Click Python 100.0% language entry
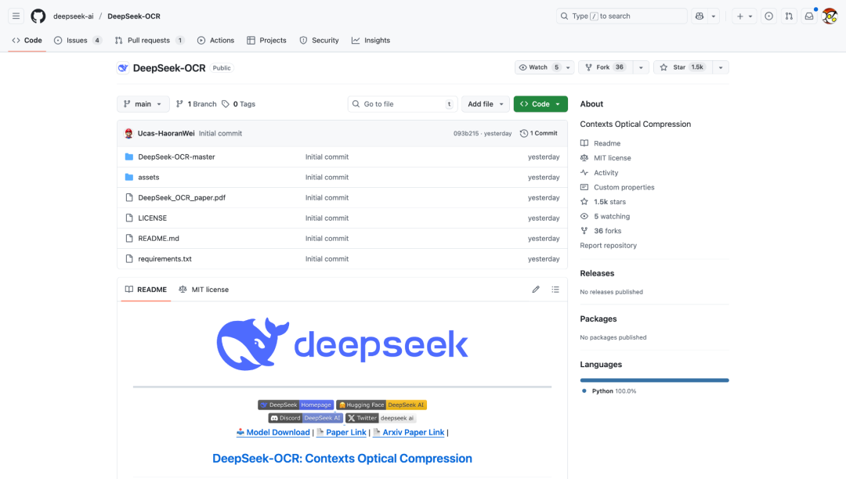 pos(609,391)
